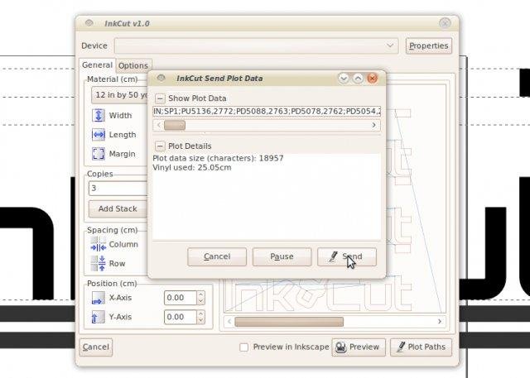The height and width of the screenshot is (378, 530).
Task: Toggle Preview in Inkscape checkbox
Action: pos(243,347)
